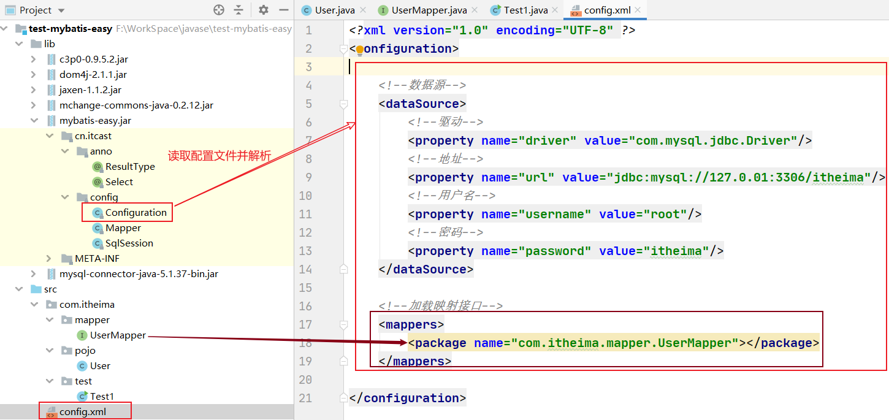This screenshot has width=889, height=420.
Task: Select the User class under pojo
Action: pos(100,365)
